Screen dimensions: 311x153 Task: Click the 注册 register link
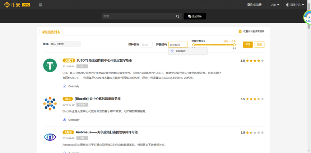[259, 5]
